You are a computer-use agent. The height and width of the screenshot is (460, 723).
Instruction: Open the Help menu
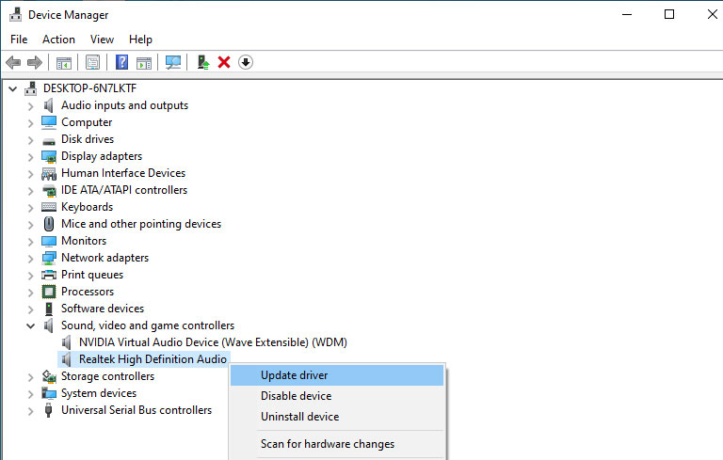pos(140,40)
